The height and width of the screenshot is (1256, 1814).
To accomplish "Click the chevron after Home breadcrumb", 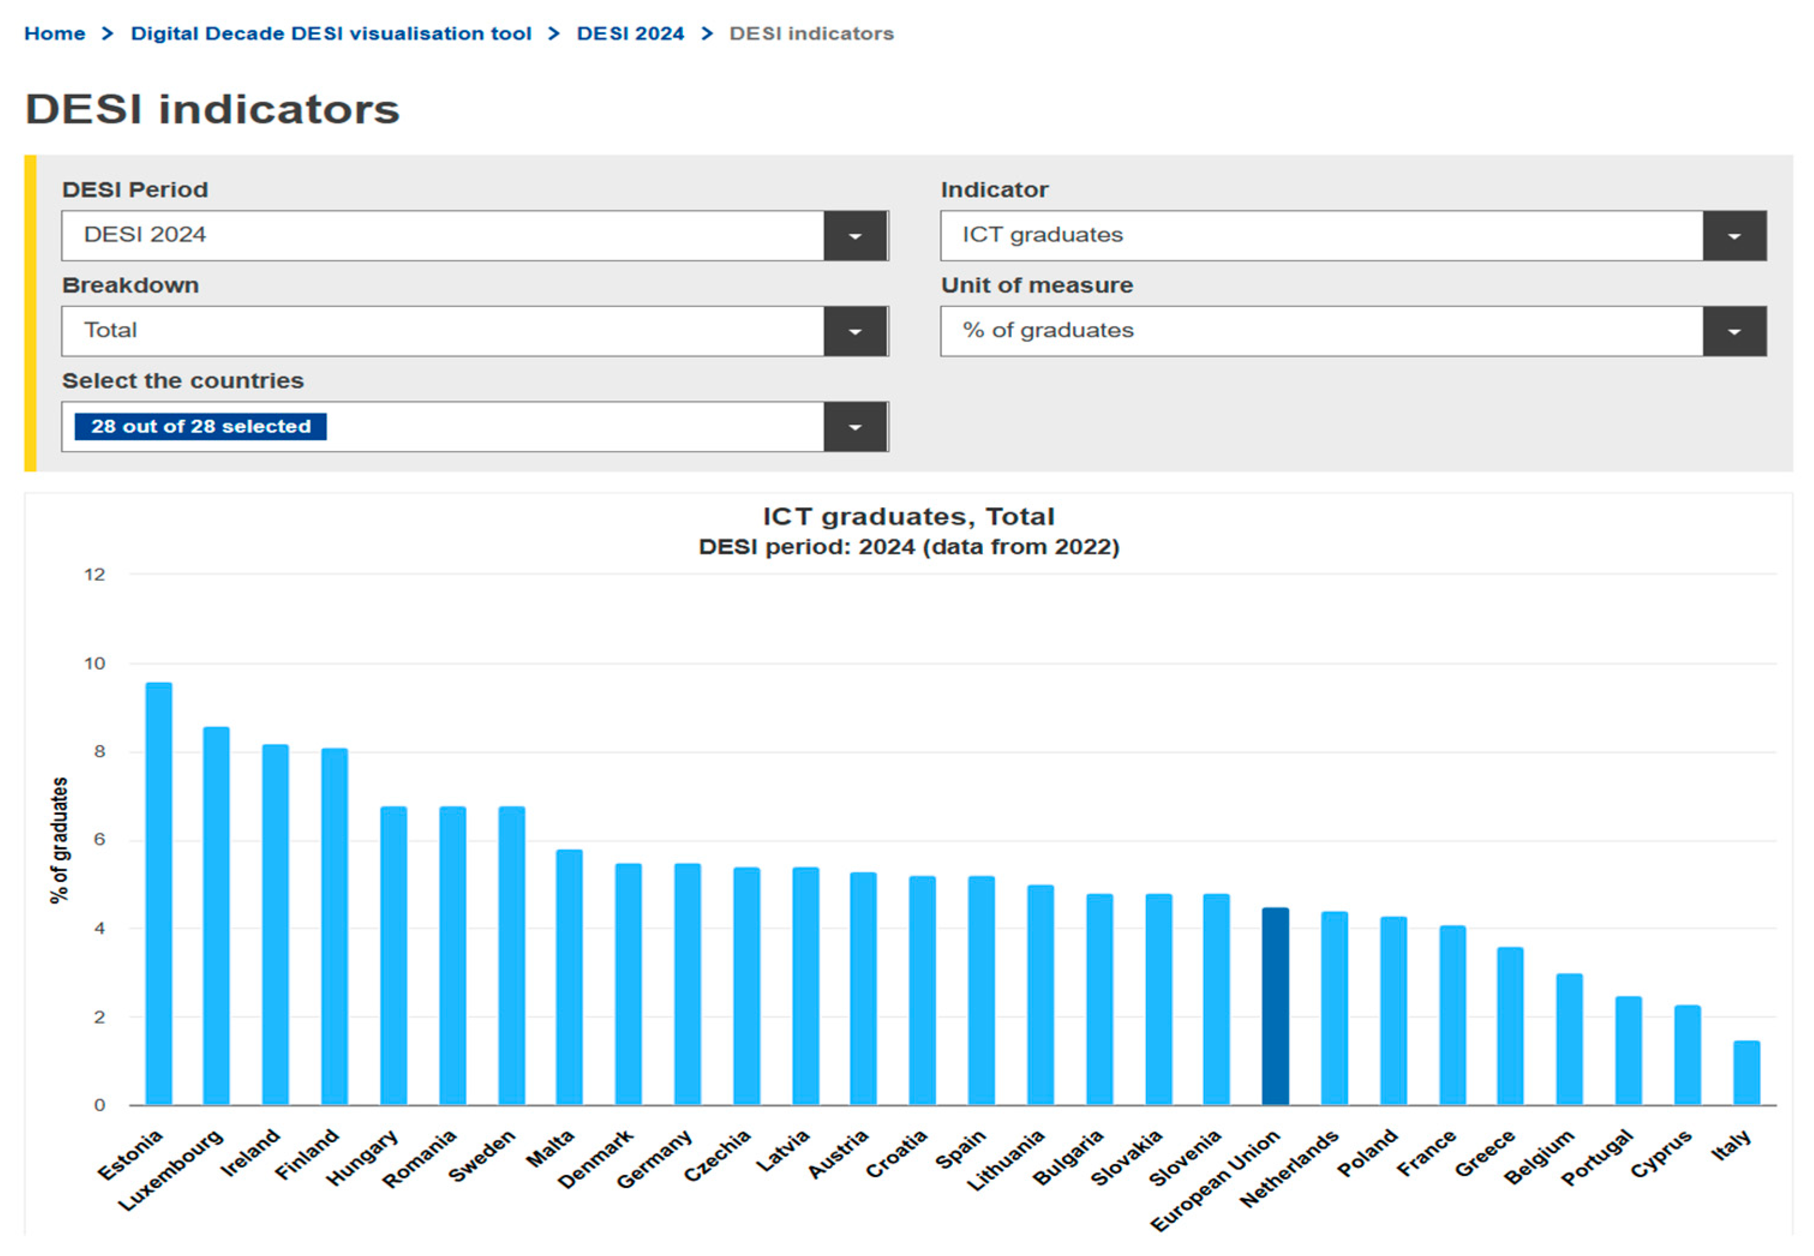I will (108, 33).
